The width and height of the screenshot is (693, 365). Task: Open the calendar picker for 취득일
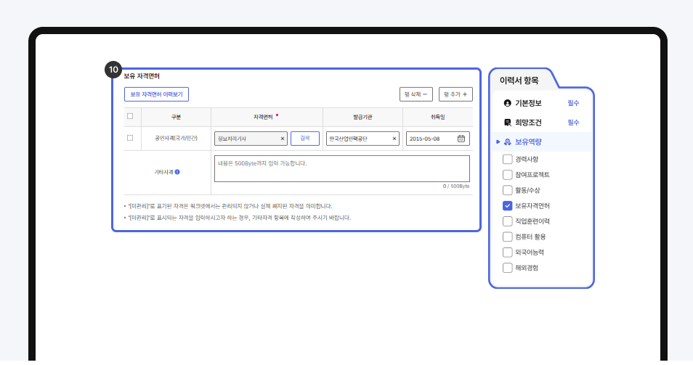point(461,139)
